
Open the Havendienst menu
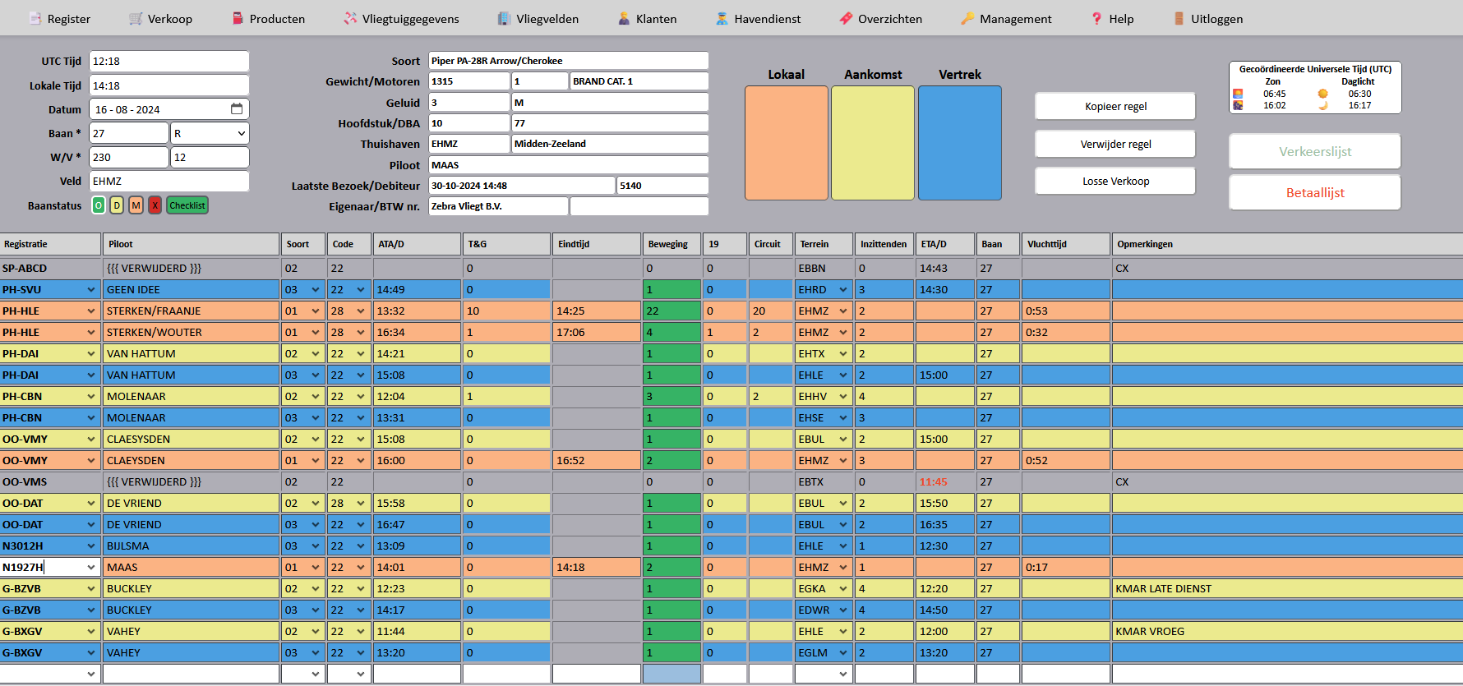758,18
